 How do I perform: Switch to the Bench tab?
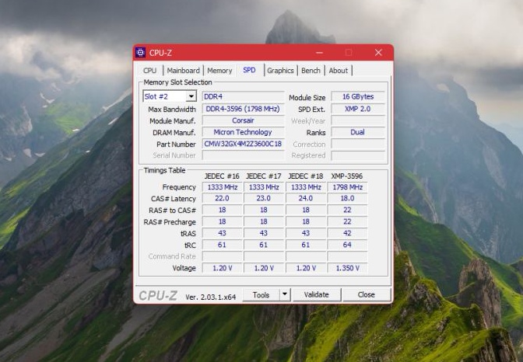point(311,71)
